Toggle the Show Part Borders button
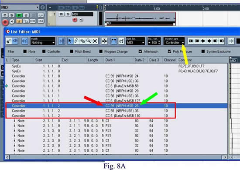Screen dimensions: 240x170 114,41
